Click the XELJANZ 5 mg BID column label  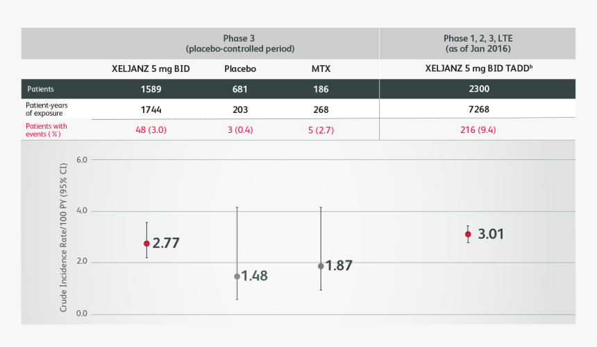[151, 69]
